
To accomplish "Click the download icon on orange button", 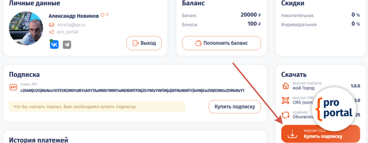I will (x=293, y=134).
